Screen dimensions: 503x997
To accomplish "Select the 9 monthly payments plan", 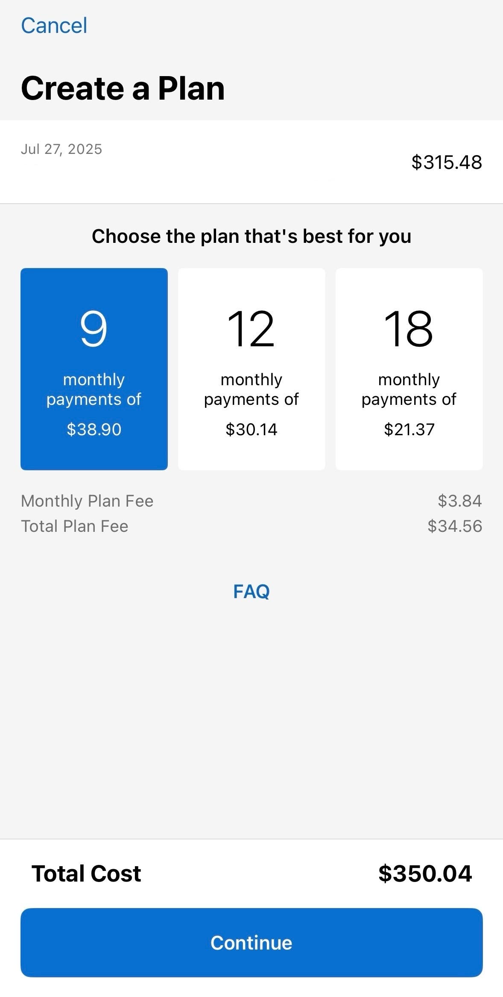I will (94, 369).
